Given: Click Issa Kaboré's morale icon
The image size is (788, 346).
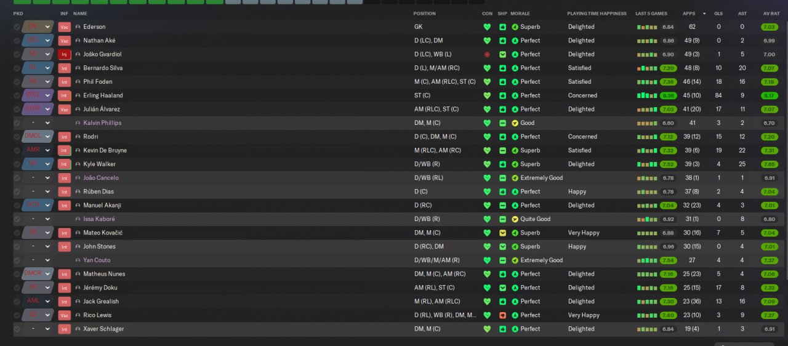Looking at the screenshot, I should [x=515, y=219].
